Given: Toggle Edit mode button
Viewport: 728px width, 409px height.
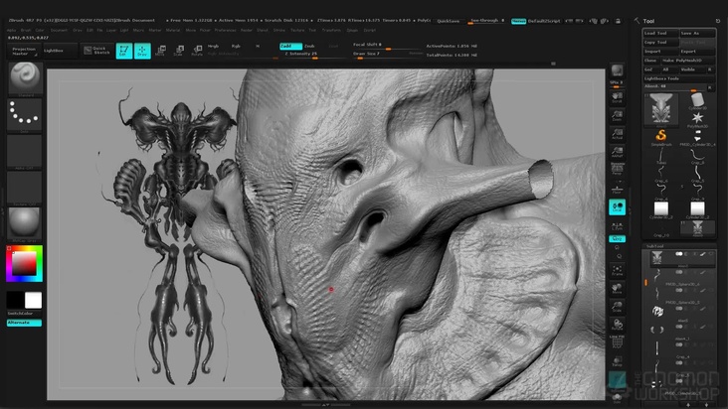Looking at the screenshot, I should [x=124, y=51].
